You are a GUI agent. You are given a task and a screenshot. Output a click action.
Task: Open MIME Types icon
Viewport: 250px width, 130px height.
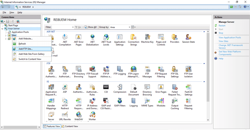(x=147, y=103)
